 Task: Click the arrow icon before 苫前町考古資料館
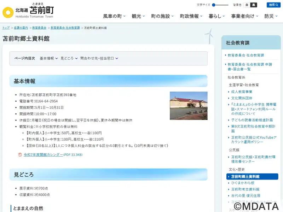[229, 189]
